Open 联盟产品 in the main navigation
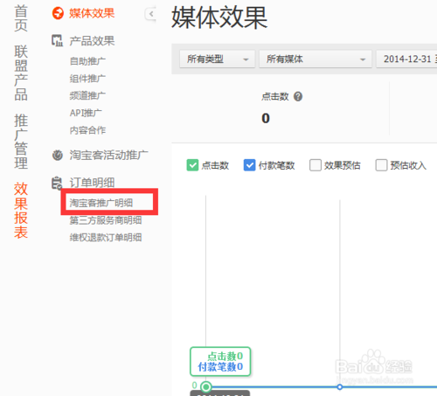 (x=21, y=73)
